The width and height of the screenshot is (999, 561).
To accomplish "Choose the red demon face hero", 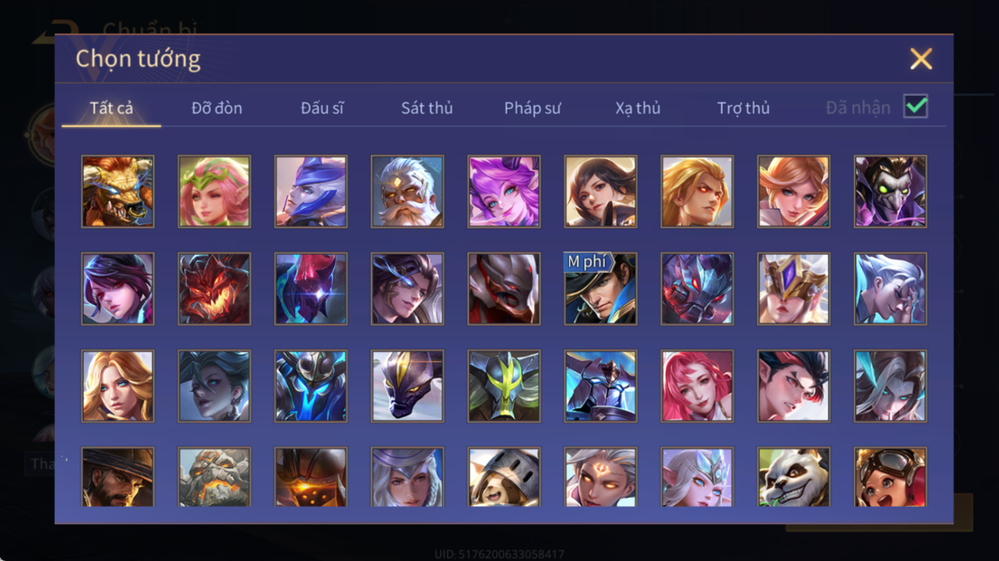I will (214, 289).
